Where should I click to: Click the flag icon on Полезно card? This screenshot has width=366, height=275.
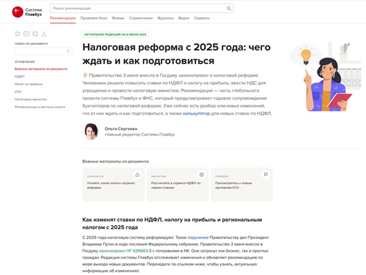266,175
